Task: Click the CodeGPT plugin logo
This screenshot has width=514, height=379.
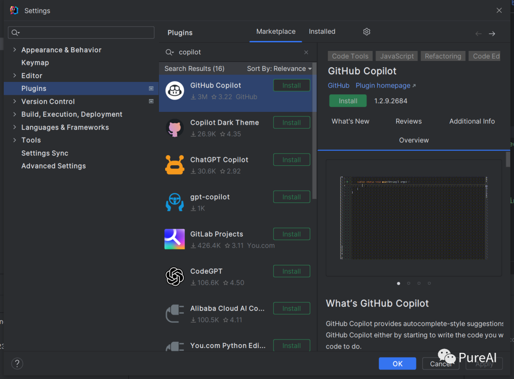Action: coord(175,276)
